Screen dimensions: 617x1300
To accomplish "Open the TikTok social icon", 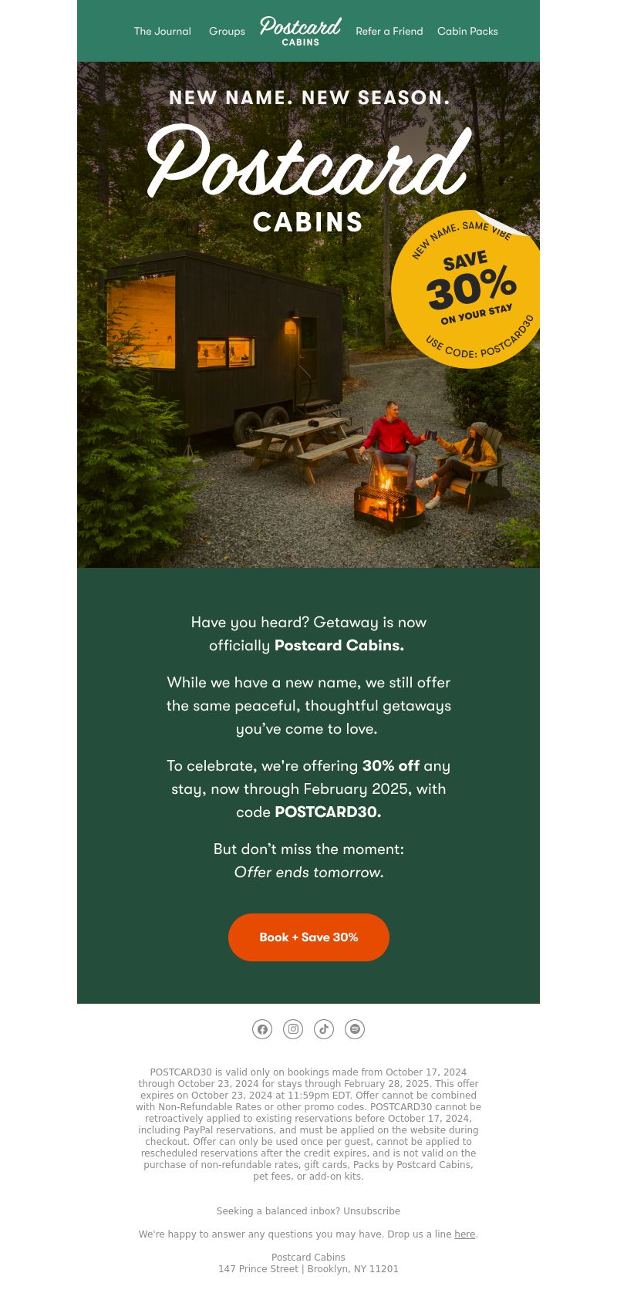I will point(324,1029).
